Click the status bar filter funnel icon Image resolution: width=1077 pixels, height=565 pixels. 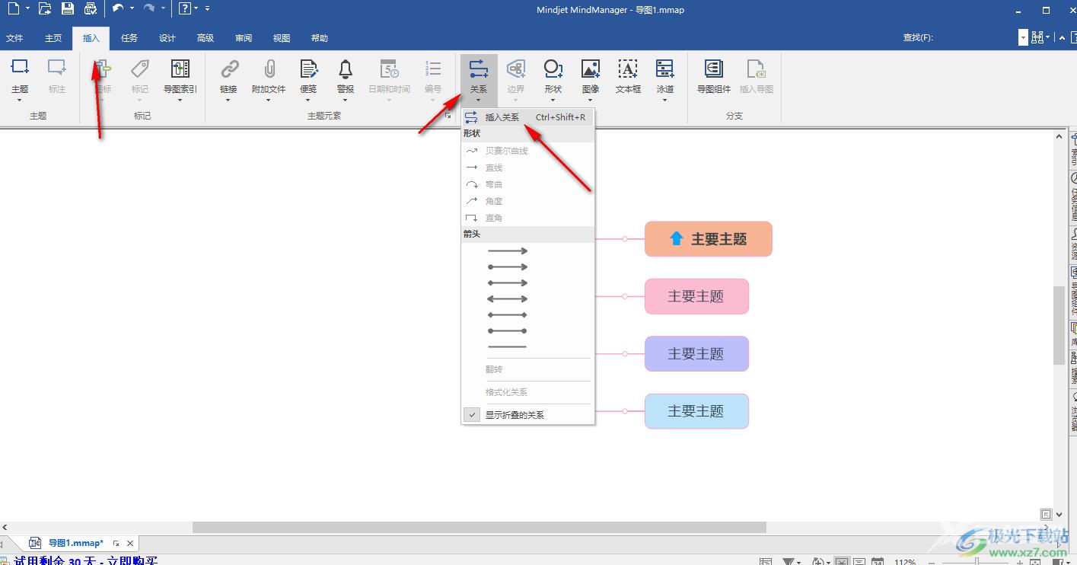[x=789, y=562]
